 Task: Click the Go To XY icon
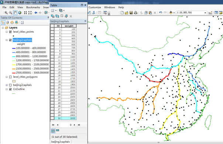(94, 13)
